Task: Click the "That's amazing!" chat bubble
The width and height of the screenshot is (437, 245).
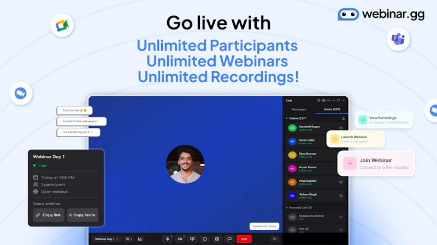Action: (74, 111)
